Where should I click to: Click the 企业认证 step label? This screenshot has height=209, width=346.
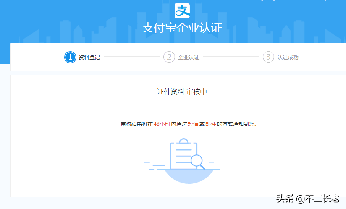(189, 57)
